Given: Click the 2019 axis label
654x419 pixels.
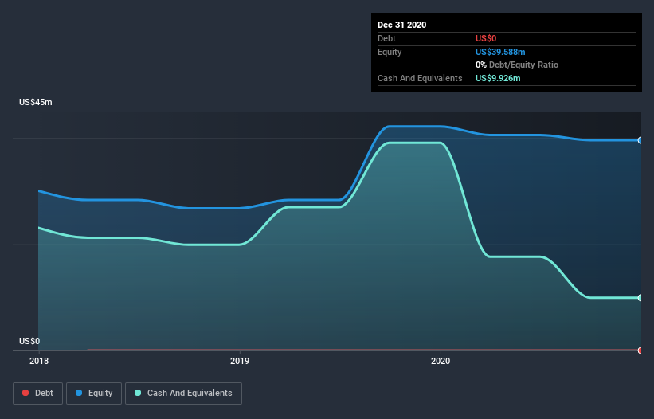Looking at the screenshot, I should coord(240,361).
